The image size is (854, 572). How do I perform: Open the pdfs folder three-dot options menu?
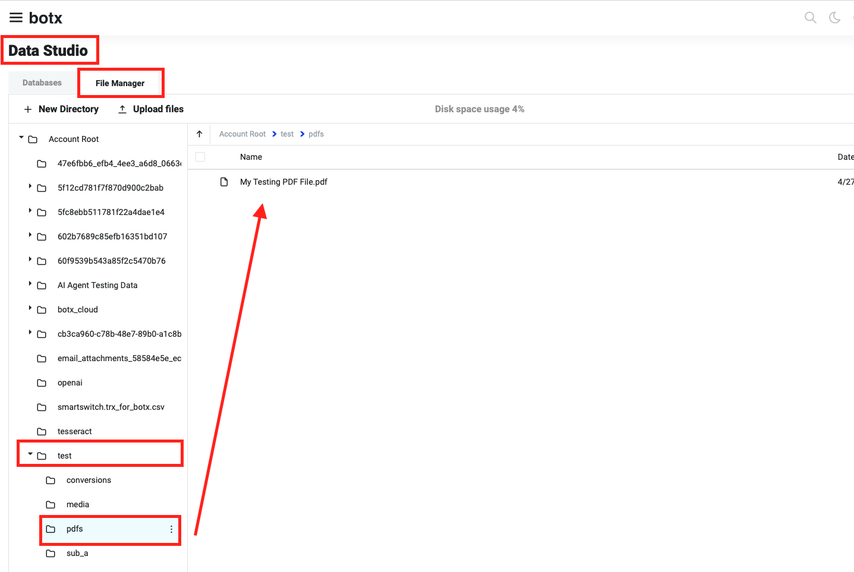pyautogui.click(x=172, y=529)
